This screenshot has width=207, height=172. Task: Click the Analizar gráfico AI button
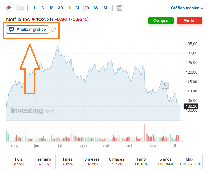(x=27, y=29)
